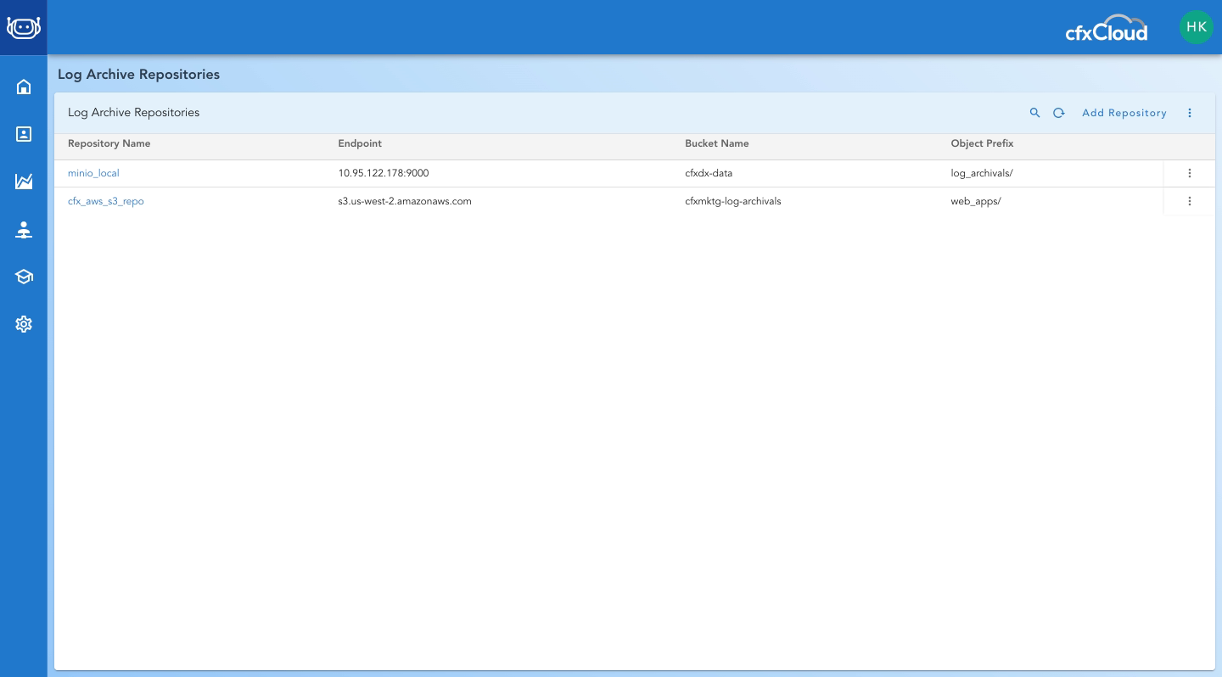
Task: Open the analytics chart sidebar icon
Action: [x=24, y=182]
